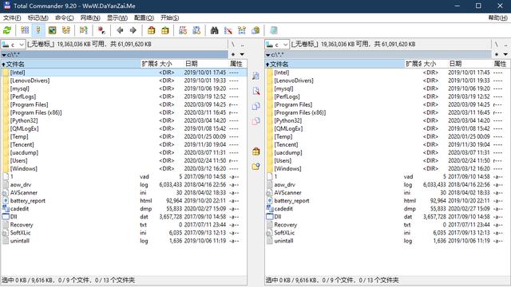Expand left path bar c:\*.* arrow
Image resolution: width=511 pixels, height=287 pixels.
pyautogui.click(x=3, y=55)
